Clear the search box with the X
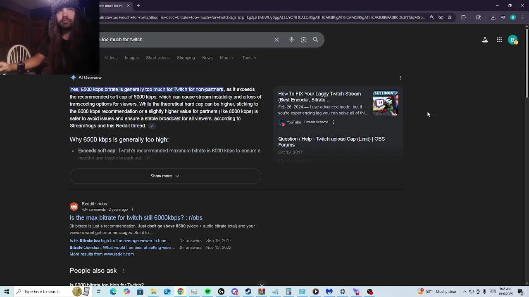 tap(276, 40)
